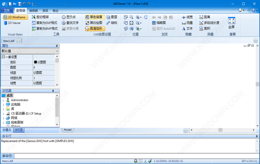Pin the 属性 properties panel
Image resolution: width=260 pixels, height=164 pixels.
pos(57,46)
